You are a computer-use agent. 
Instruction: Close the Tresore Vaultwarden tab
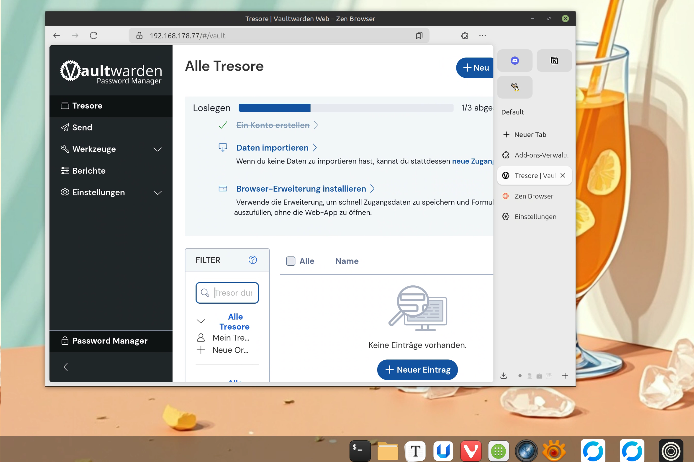[x=563, y=176]
